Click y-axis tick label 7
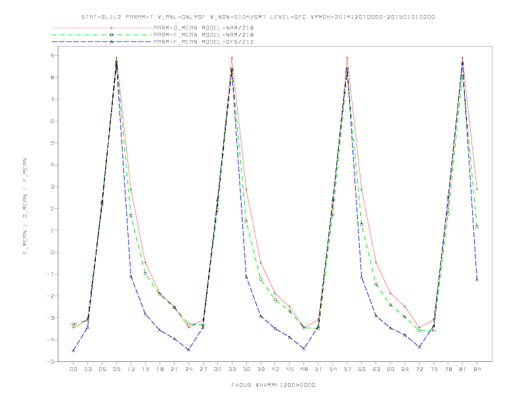The height and width of the screenshot is (402, 520). (x=52, y=99)
